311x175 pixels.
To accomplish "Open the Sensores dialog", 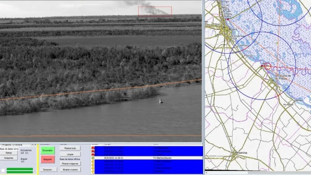I will [48, 170].
